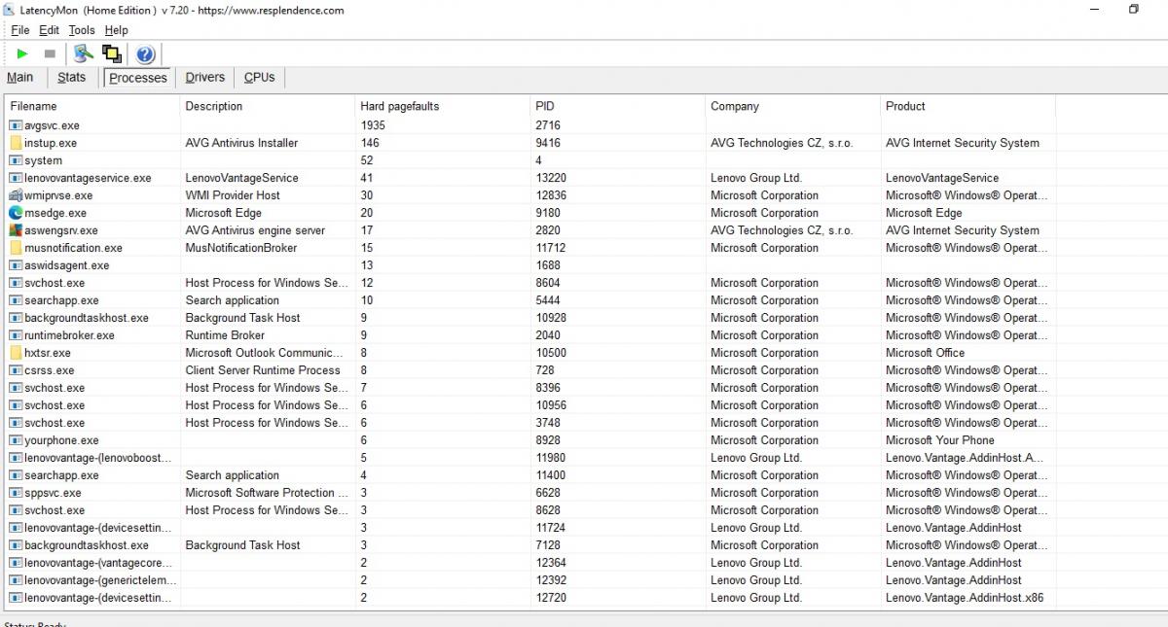Click the aswengsrv.exe AVG icon
This screenshot has height=627, width=1168.
[x=16, y=230]
